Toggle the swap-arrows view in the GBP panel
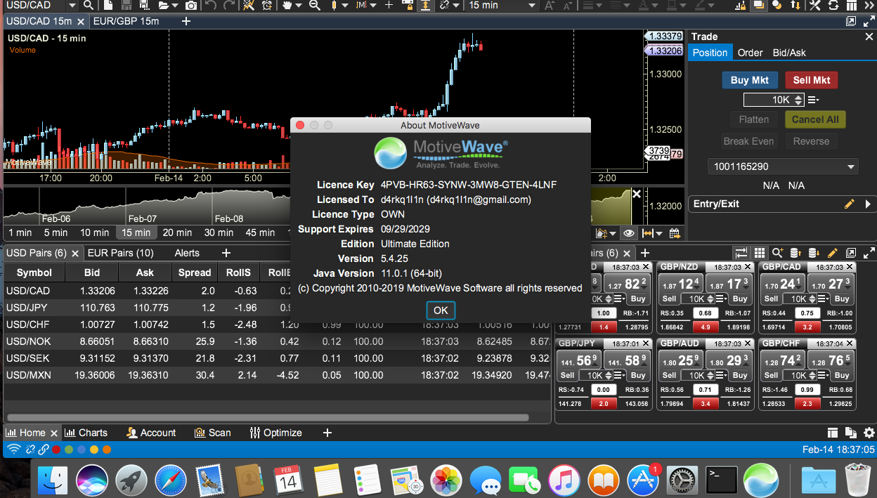Screen dimensions: 877x498 coord(741,253)
